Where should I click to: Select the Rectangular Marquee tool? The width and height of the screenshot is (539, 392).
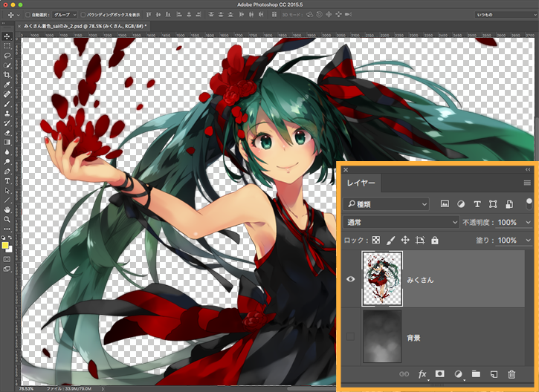tap(7, 46)
